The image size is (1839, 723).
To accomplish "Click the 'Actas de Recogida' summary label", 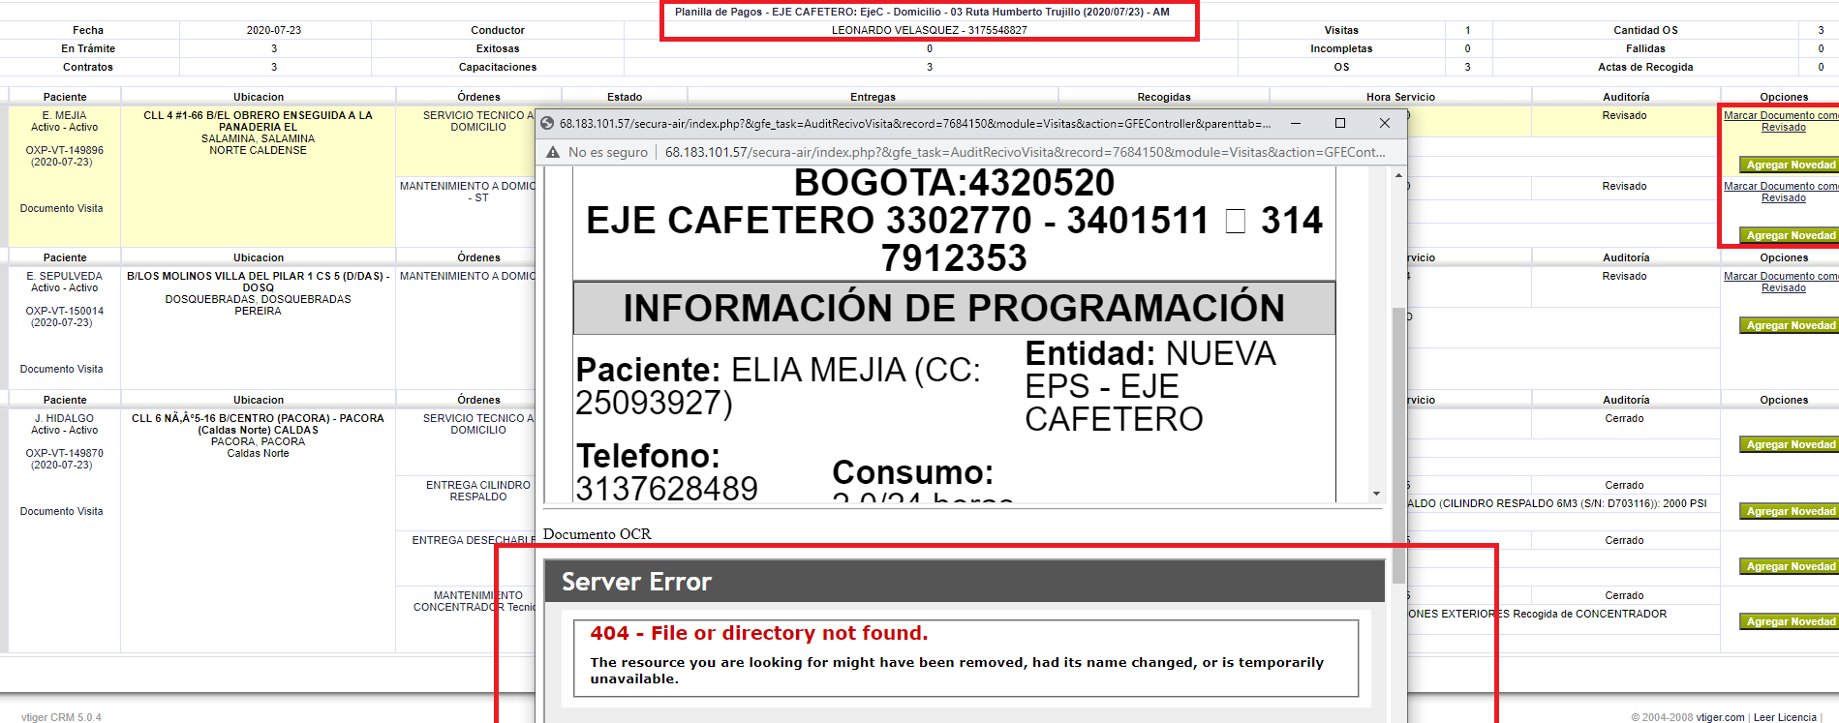I will (x=1645, y=67).
